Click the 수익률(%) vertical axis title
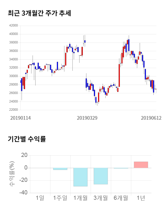The height and width of the screenshot is (208, 164). [x=12, y=174]
